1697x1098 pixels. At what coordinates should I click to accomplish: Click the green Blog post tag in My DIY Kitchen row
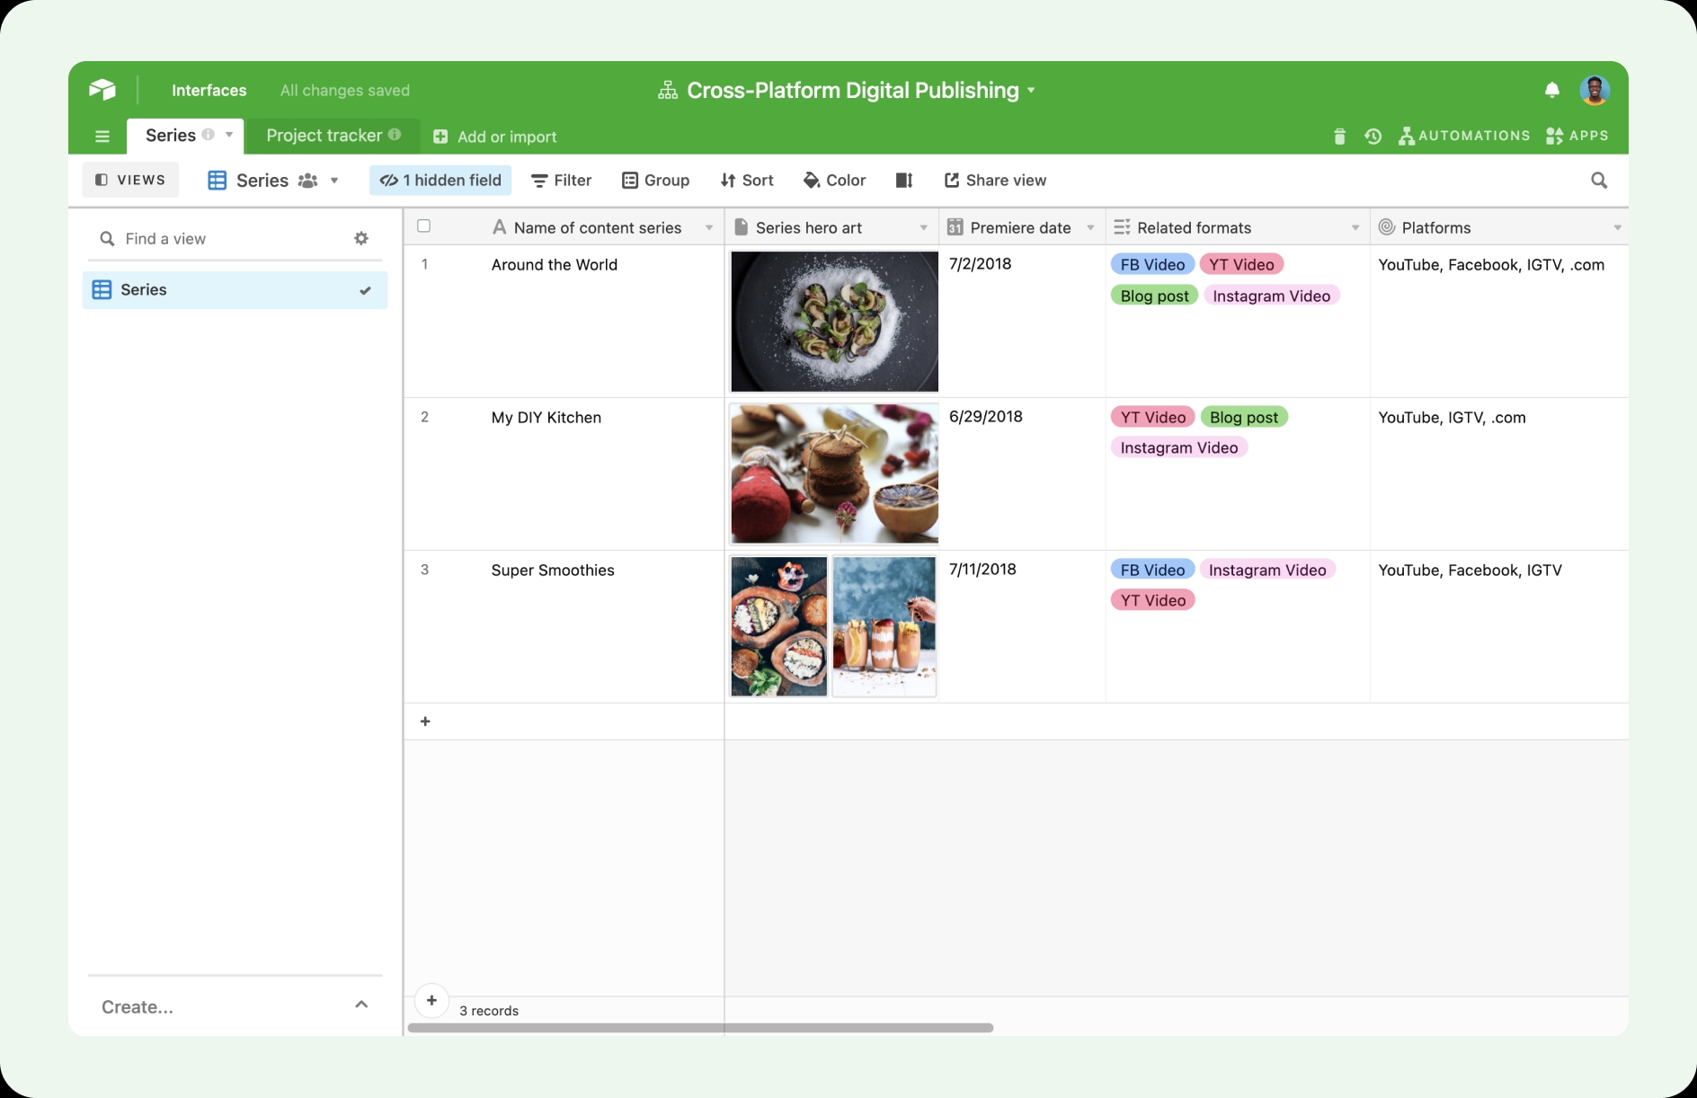tap(1244, 417)
